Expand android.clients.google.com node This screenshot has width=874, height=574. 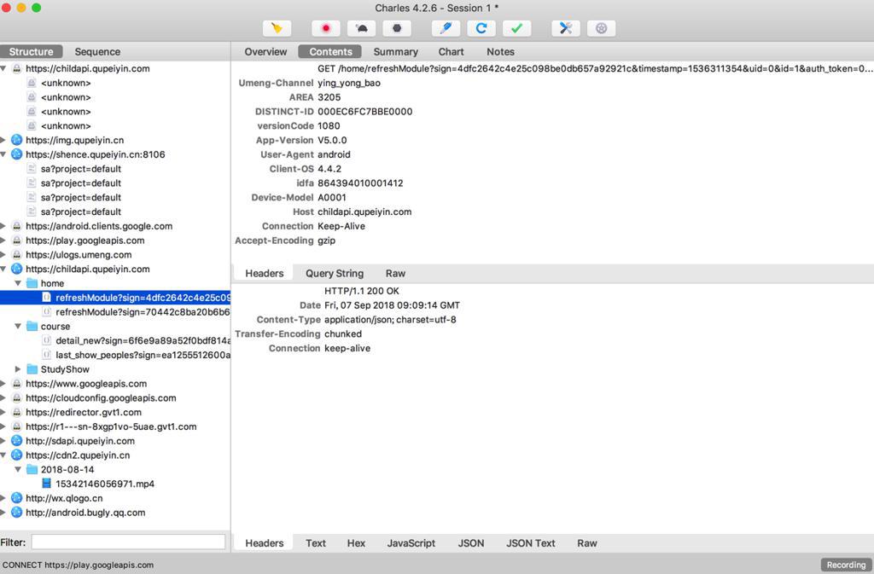coord(3,226)
